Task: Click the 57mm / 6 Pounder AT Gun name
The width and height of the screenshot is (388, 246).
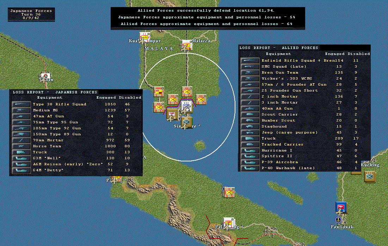Action: point(294,85)
